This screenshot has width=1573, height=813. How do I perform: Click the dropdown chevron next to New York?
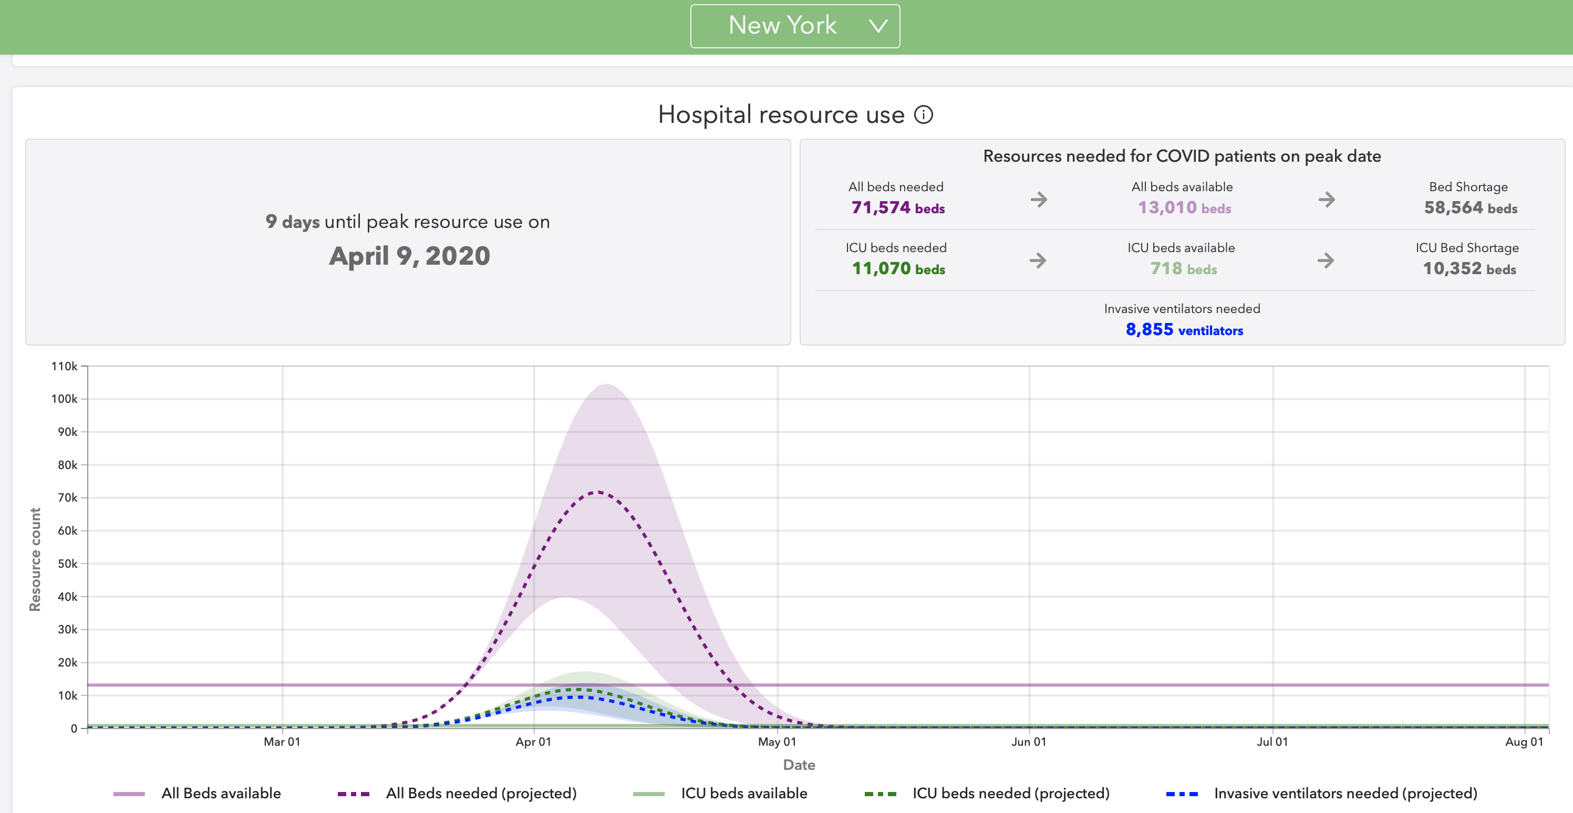878,26
